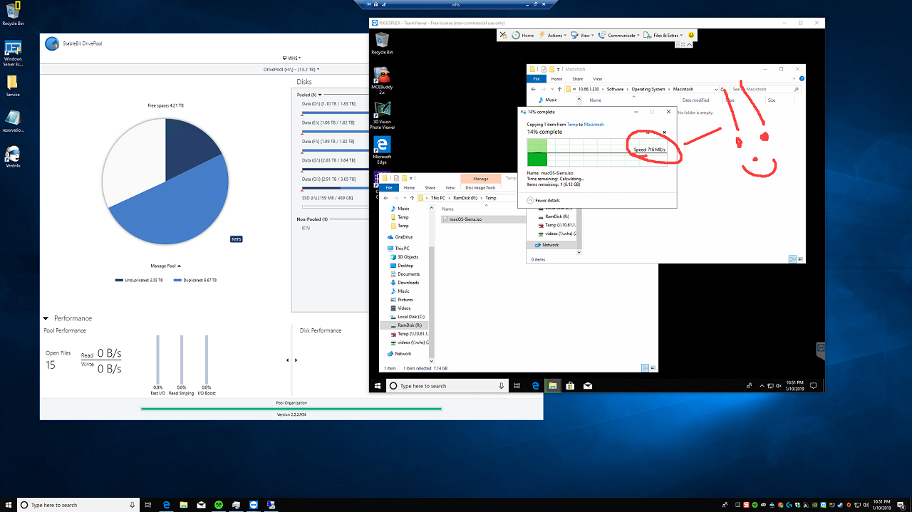The image size is (912, 512).
Task: Collapse the Performance section triangle
Action: pyautogui.click(x=46, y=318)
